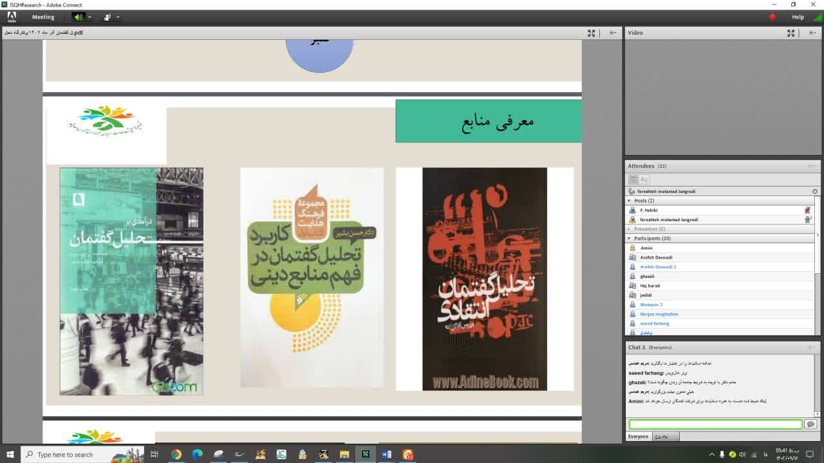Viewport: 824px width, 463px height.
Task: Click the taskbar search box
Action: coord(82,454)
